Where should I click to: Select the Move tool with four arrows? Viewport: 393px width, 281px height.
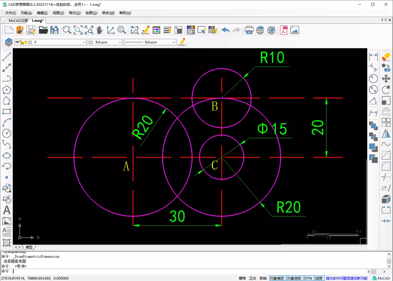(386, 78)
